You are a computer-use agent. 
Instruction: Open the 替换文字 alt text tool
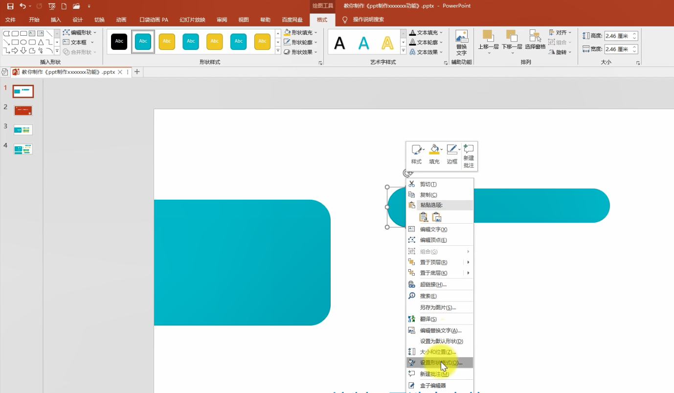[x=461, y=43]
